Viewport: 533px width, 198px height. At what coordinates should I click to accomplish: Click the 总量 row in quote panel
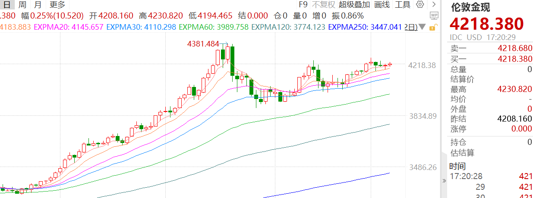(x=492, y=69)
